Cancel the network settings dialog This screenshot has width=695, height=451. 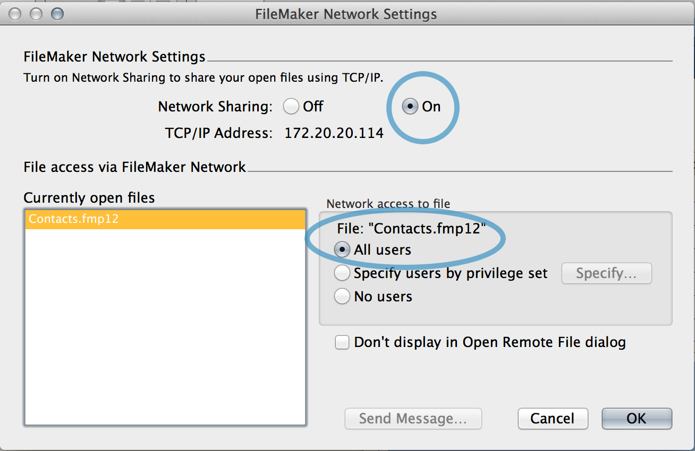553,419
